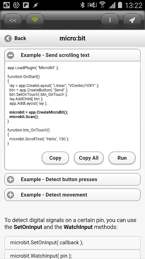Copy the selected example code
This screenshot has height=259, width=145.
click(x=55, y=158)
